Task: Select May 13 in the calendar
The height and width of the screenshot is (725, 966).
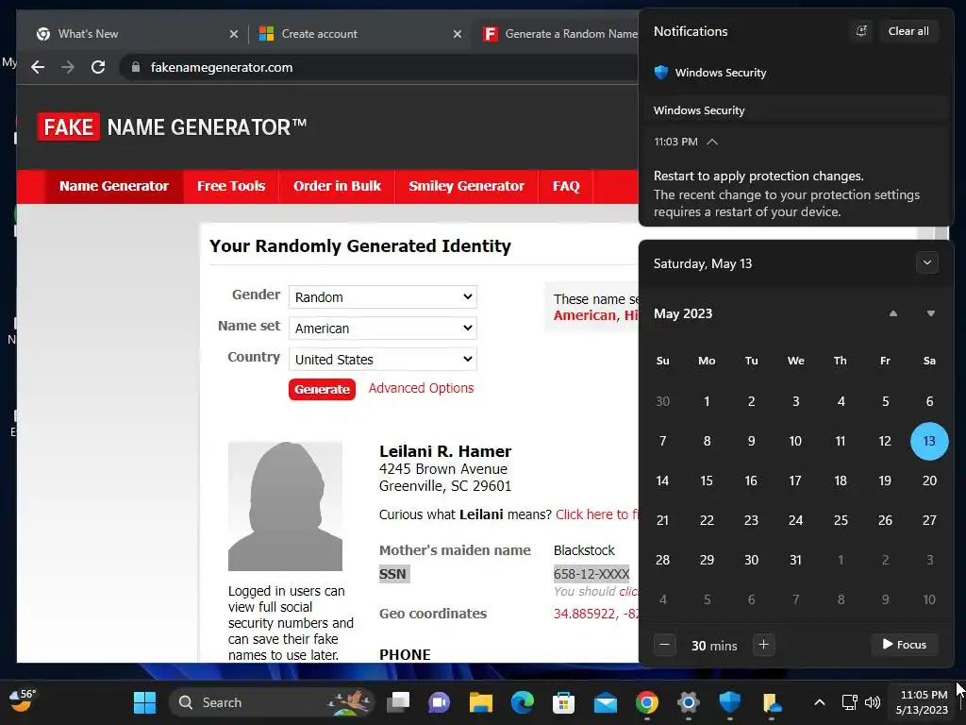Action: (929, 442)
